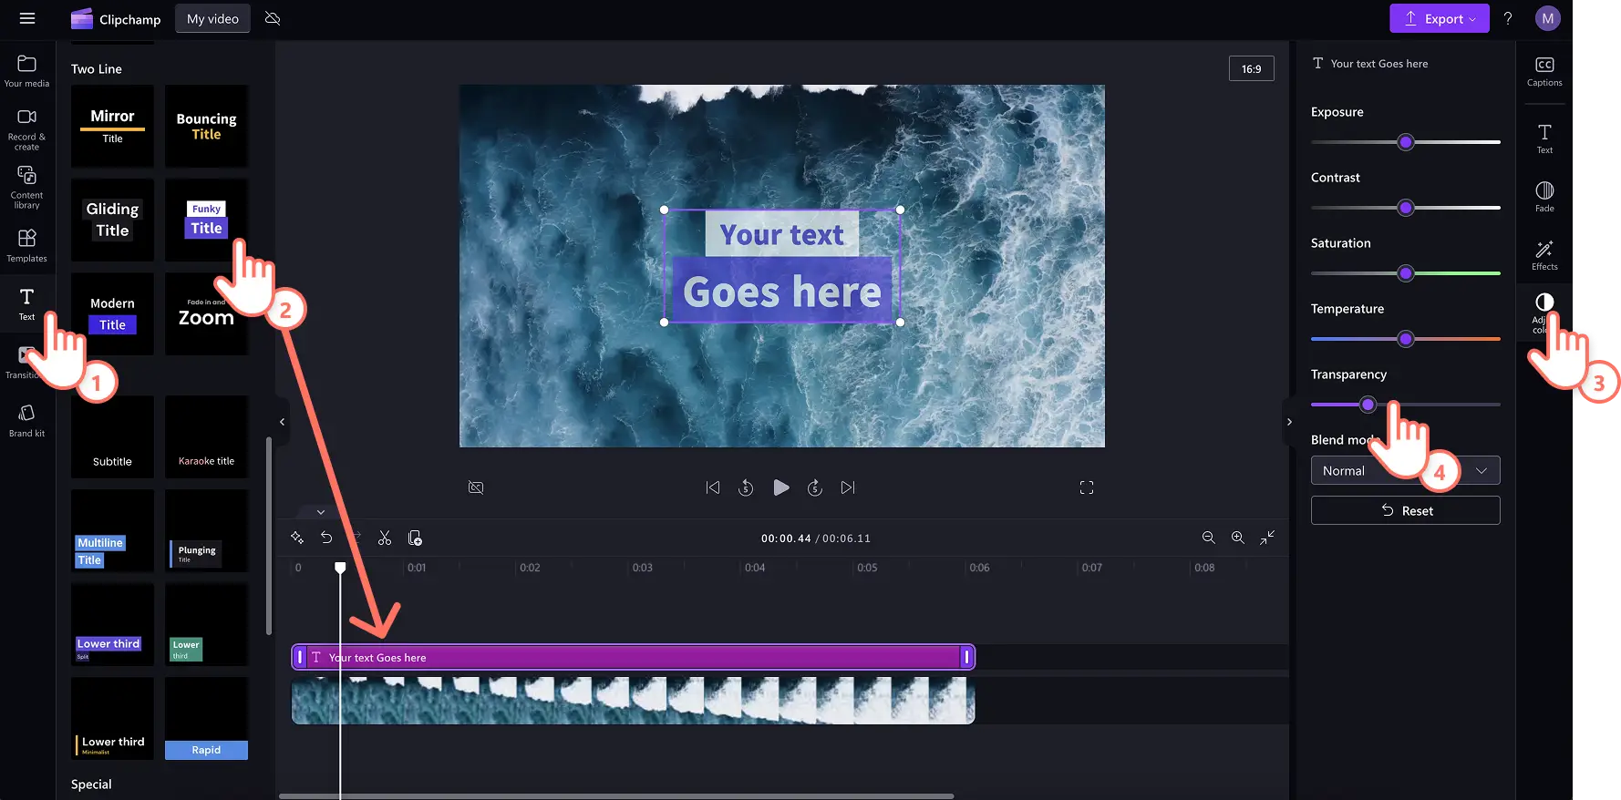This screenshot has height=800, width=1621.
Task: Open the Effects panel
Action: coord(1544,255)
